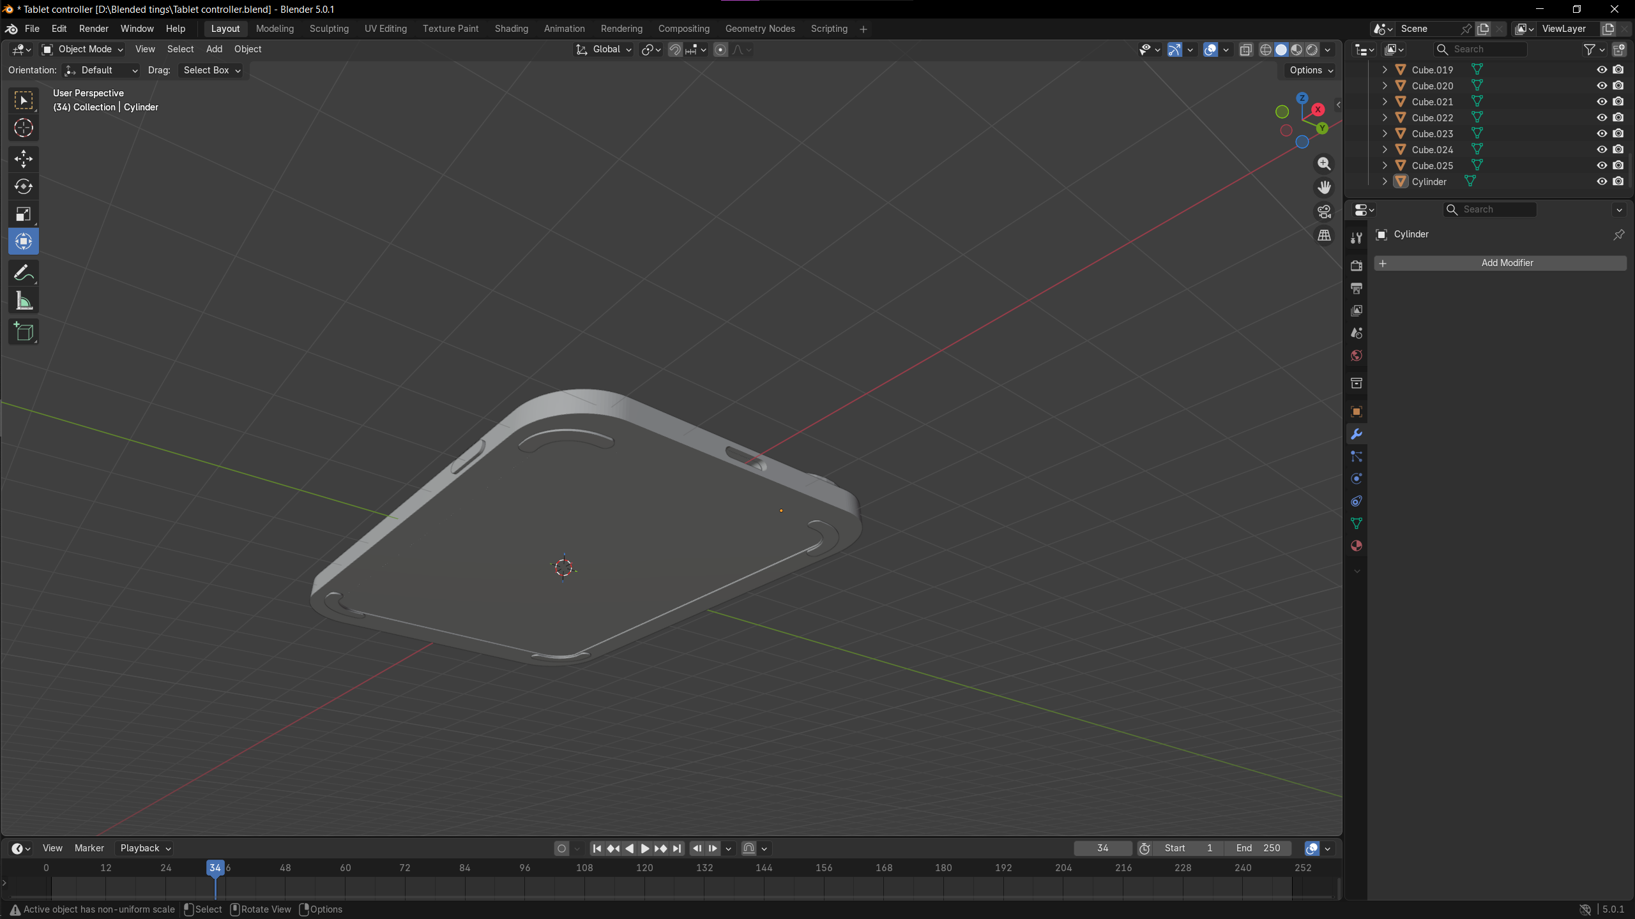Open the Render menu
This screenshot has height=919, width=1635.
(93, 29)
